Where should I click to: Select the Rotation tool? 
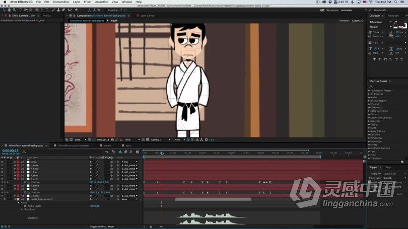pos(21,10)
